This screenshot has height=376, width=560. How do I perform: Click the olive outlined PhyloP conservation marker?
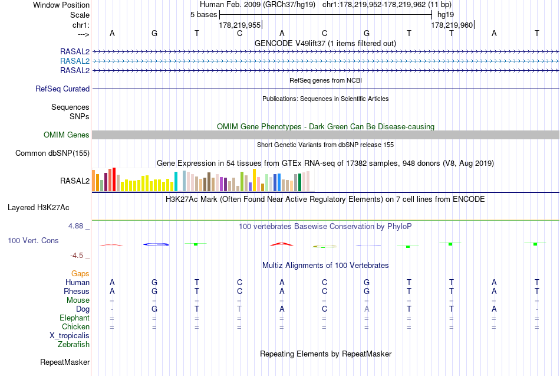(x=325, y=247)
